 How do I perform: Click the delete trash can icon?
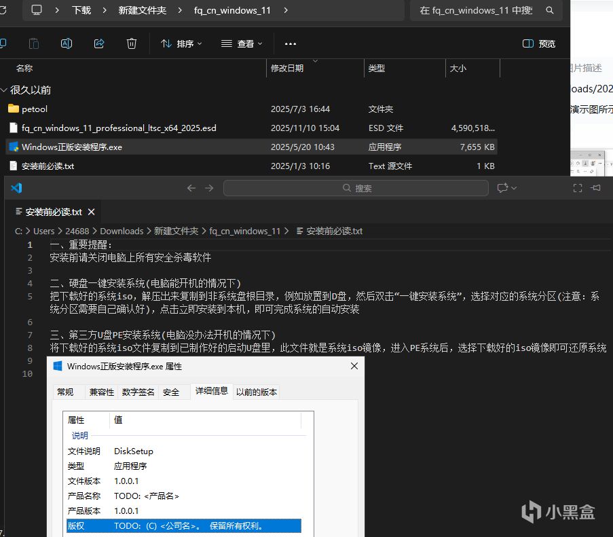[x=132, y=43]
